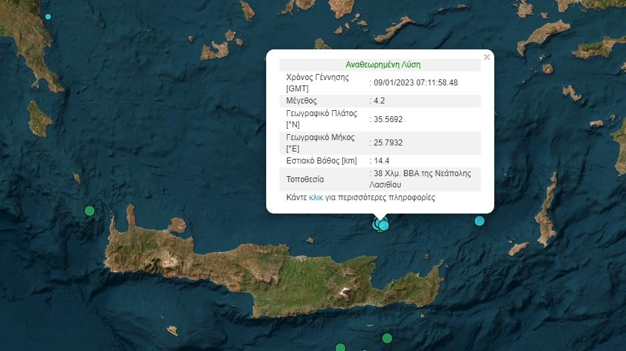Select the cyan earthquake marker cluster below popup
This screenshot has width=626, height=351.
381,224
